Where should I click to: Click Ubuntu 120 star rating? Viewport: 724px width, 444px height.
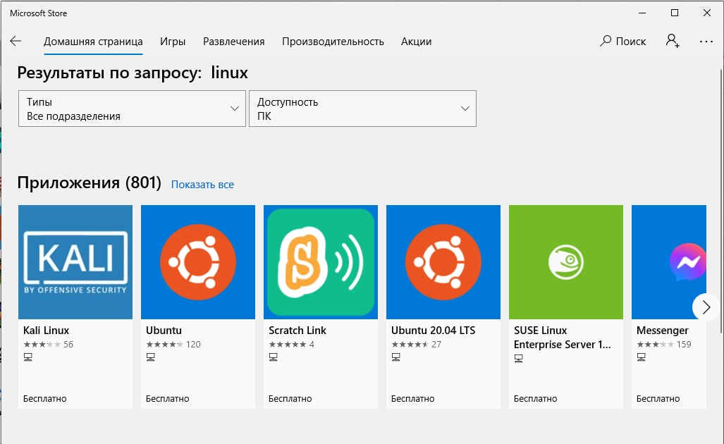(165, 345)
